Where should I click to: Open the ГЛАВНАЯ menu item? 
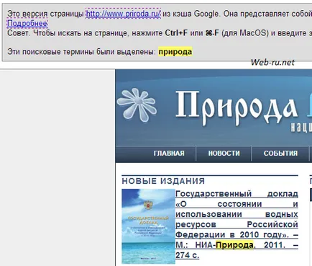click(169, 154)
